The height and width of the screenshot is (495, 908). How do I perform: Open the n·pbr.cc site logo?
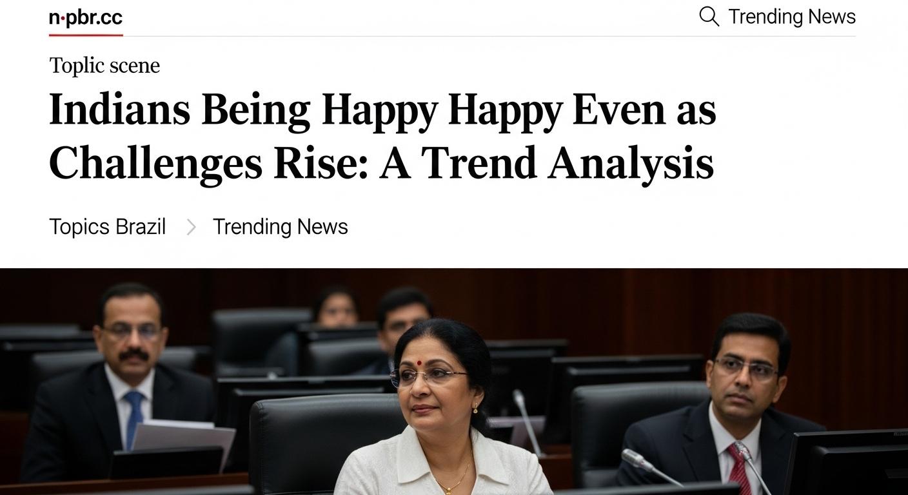coord(85,17)
